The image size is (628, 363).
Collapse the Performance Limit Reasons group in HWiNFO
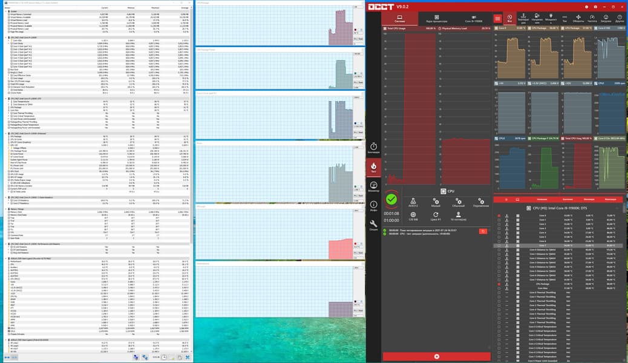(5, 244)
